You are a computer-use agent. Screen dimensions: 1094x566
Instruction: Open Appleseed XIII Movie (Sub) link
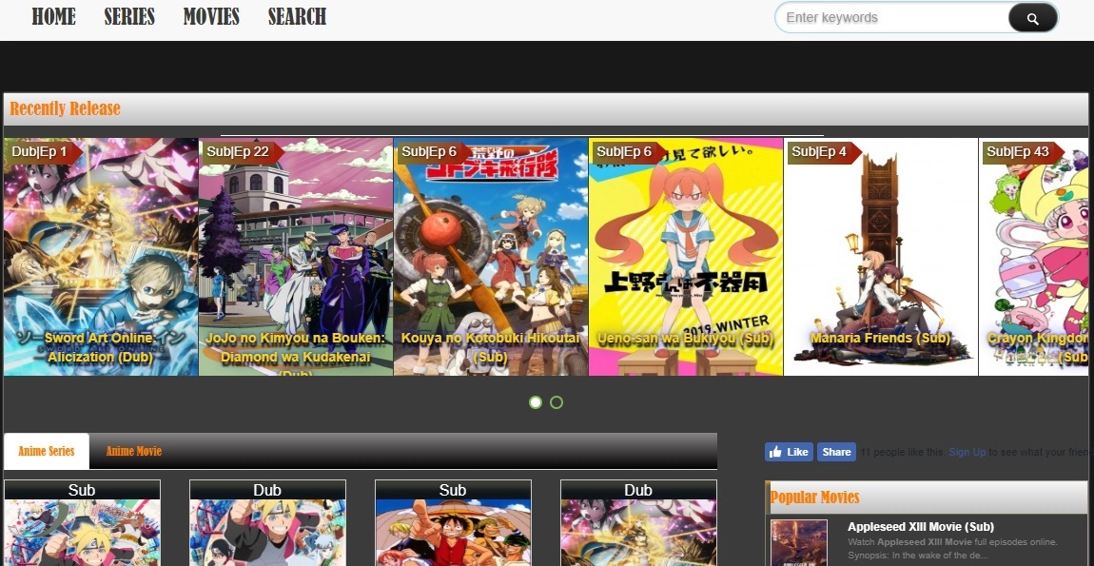920,527
